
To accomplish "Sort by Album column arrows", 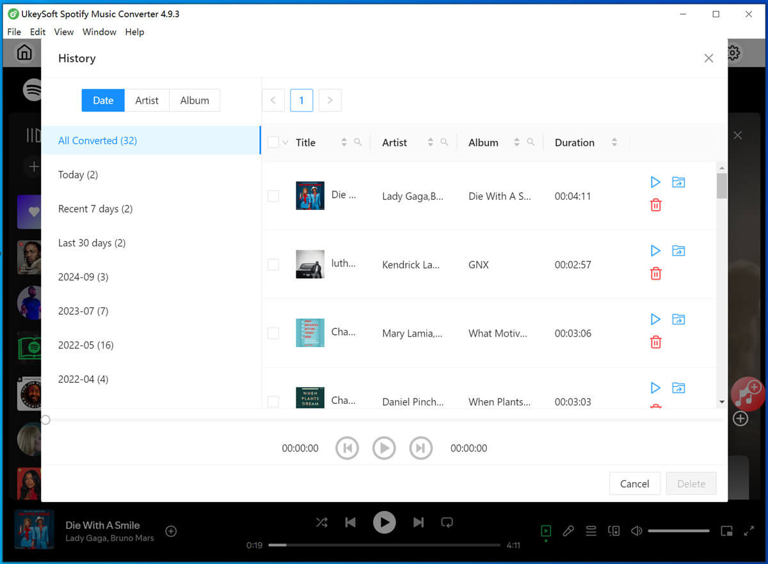I will 516,142.
